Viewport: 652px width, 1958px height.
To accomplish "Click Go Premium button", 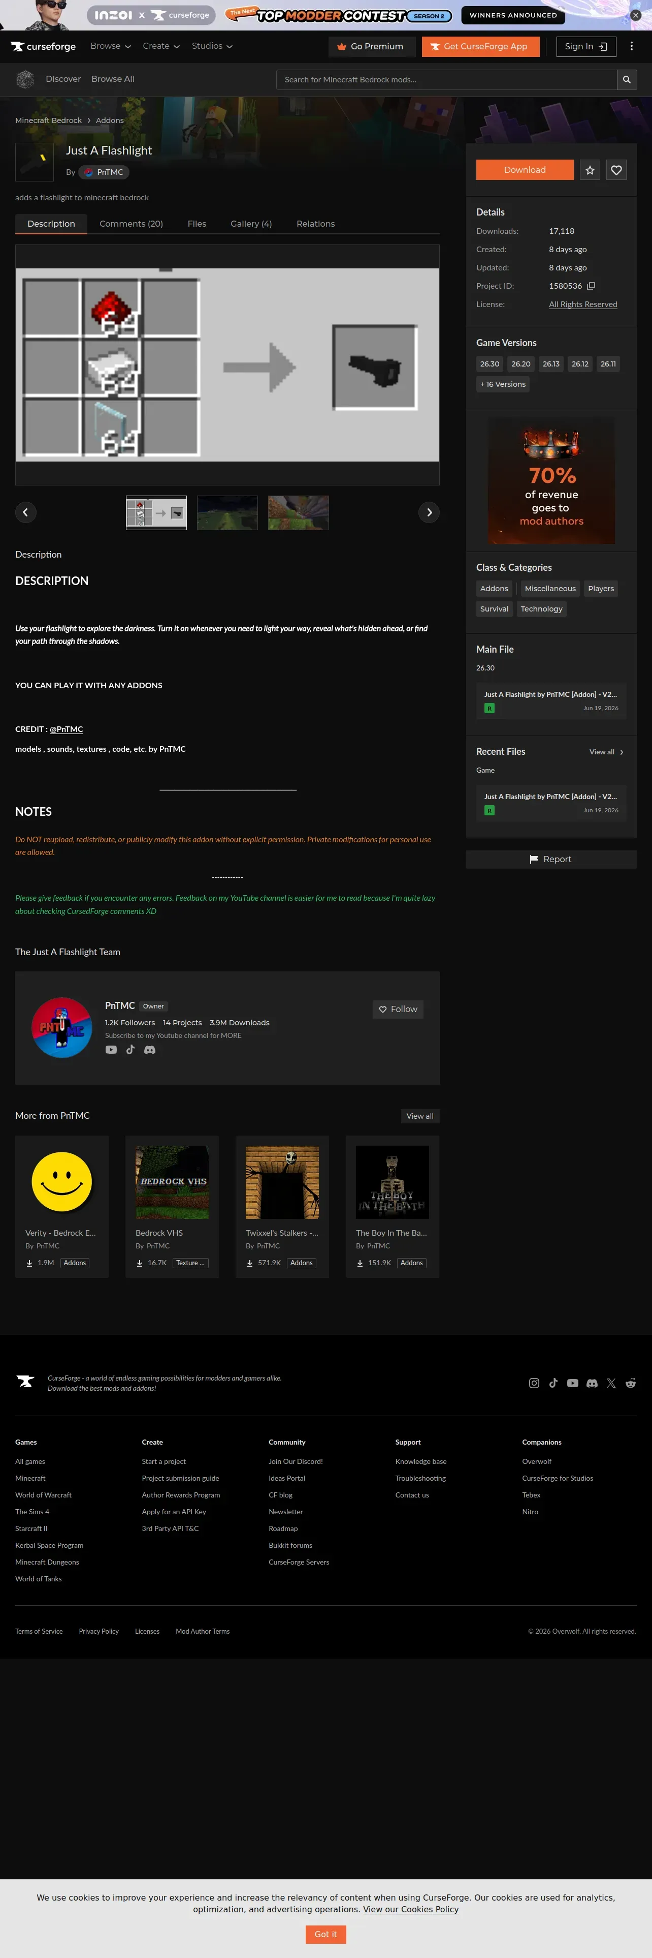I will (372, 46).
